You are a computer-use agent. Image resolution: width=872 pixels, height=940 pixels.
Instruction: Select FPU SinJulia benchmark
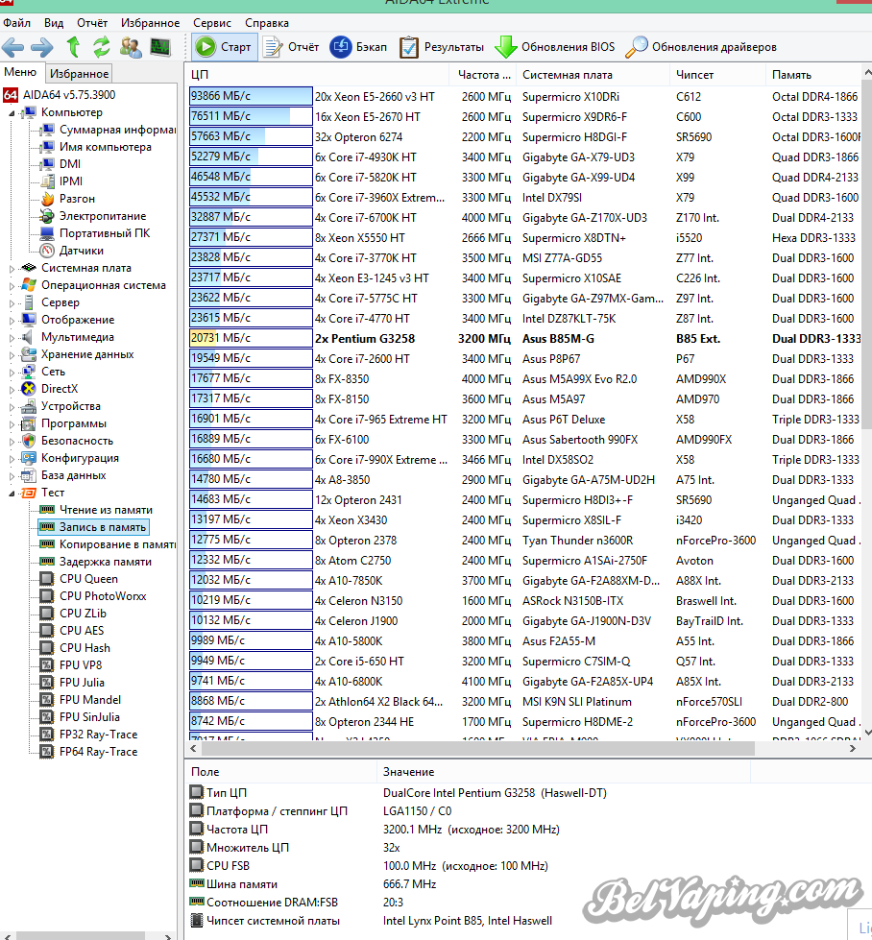pos(80,717)
